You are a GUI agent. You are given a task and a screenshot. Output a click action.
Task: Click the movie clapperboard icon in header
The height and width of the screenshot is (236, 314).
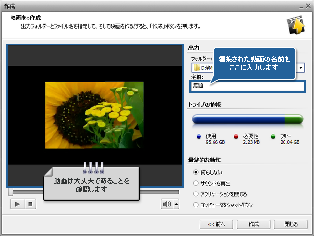coord(296,26)
